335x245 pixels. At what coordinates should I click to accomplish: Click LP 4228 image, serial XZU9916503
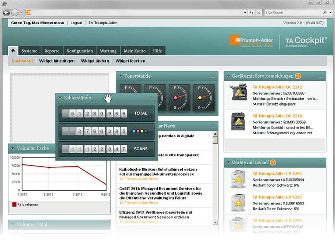point(238,203)
